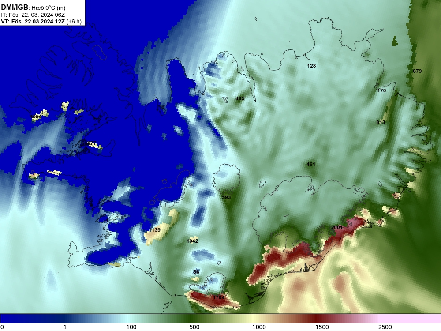Click the legend label 1000
Image resolution: width=441 pixels, height=331 pixels.
point(259,327)
